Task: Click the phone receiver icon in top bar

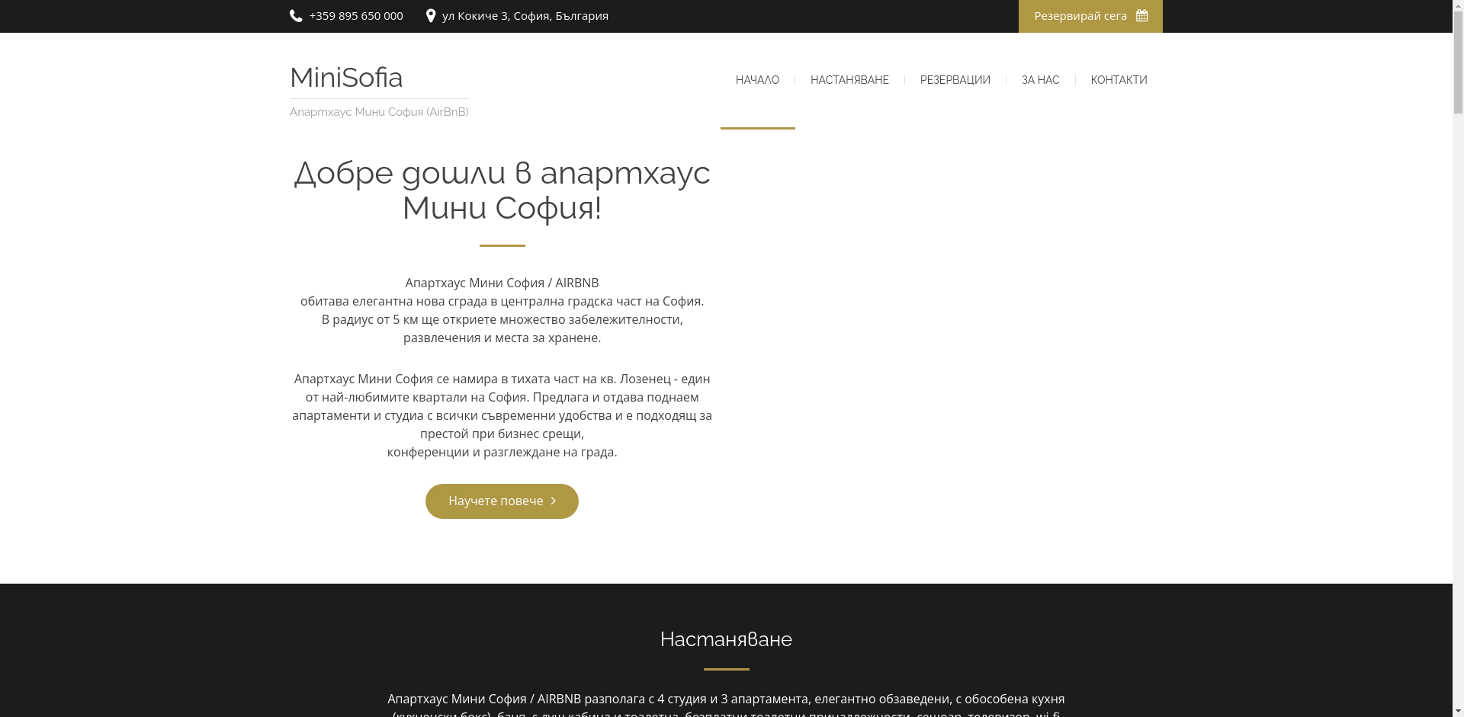Action: tap(296, 15)
